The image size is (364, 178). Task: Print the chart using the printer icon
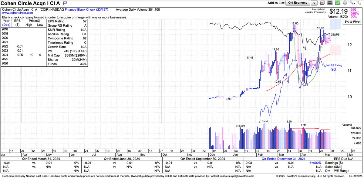point(345,3)
